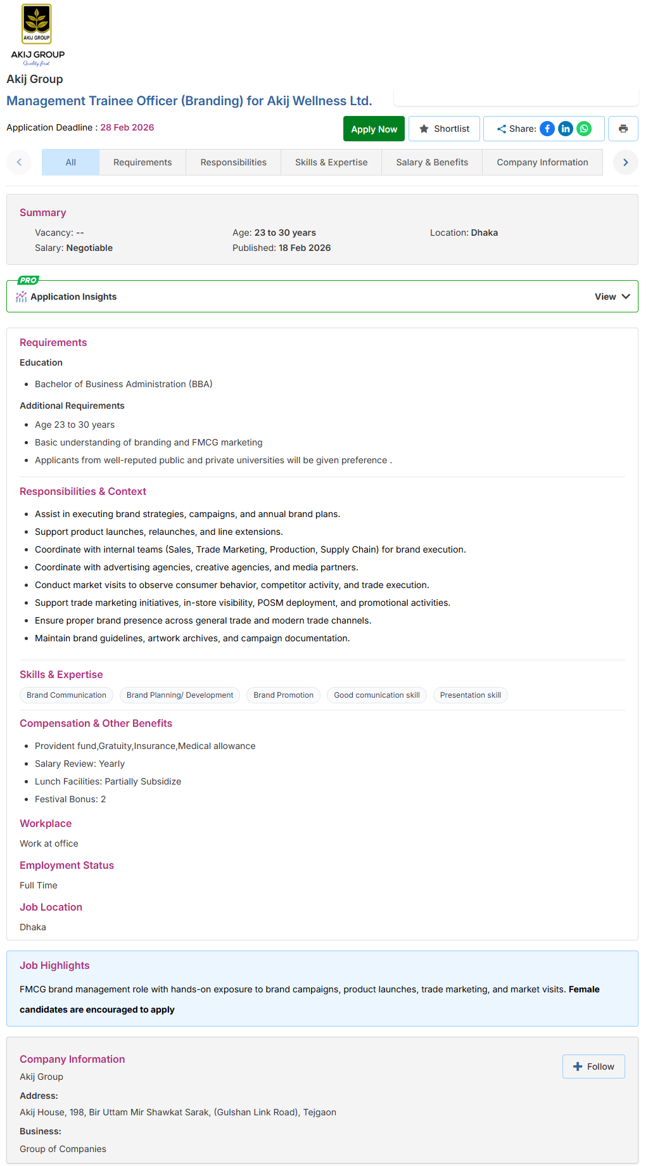Follow Akij Group company
The image size is (648, 1166).
tap(594, 1067)
